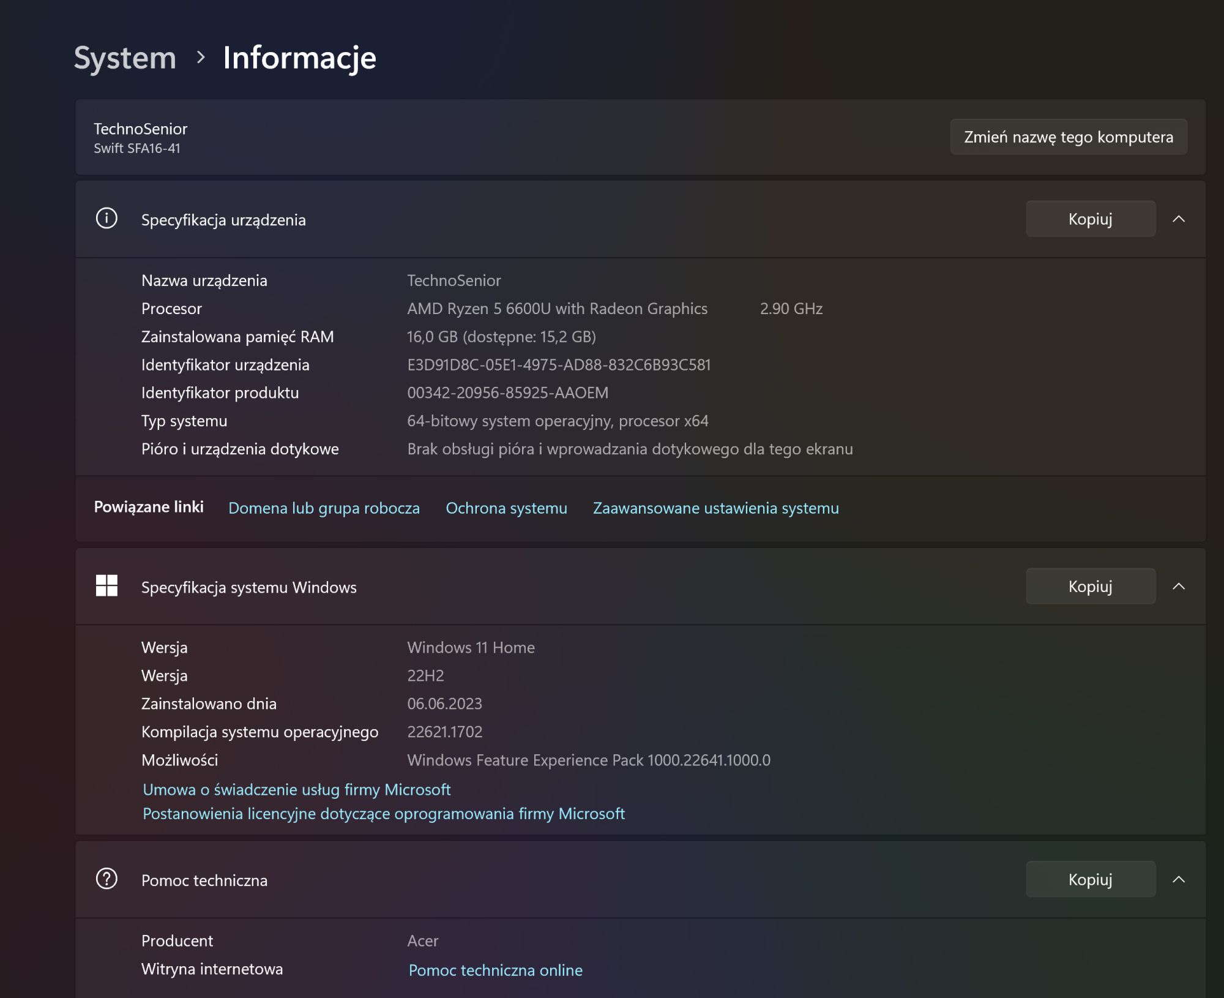Click the Brak obsługi pióra value text
The height and width of the screenshot is (998, 1224).
click(x=630, y=449)
